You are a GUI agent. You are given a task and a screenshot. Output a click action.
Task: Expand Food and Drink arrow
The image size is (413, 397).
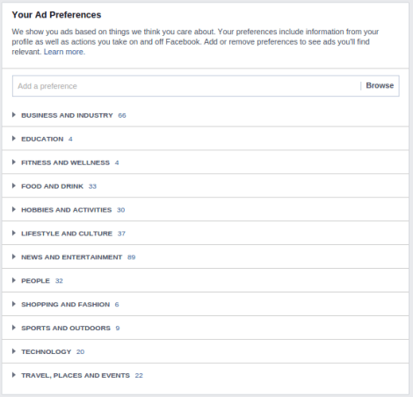pyautogui.click(x=14, y=186)
